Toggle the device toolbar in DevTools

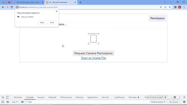click(x=7, y=97)
